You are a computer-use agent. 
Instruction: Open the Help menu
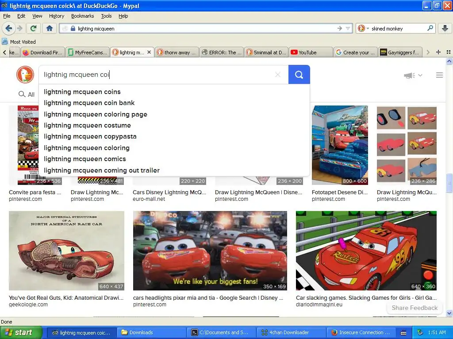123,16
